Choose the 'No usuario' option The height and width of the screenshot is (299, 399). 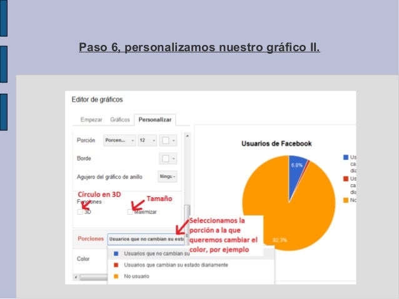tap(191, 276)
